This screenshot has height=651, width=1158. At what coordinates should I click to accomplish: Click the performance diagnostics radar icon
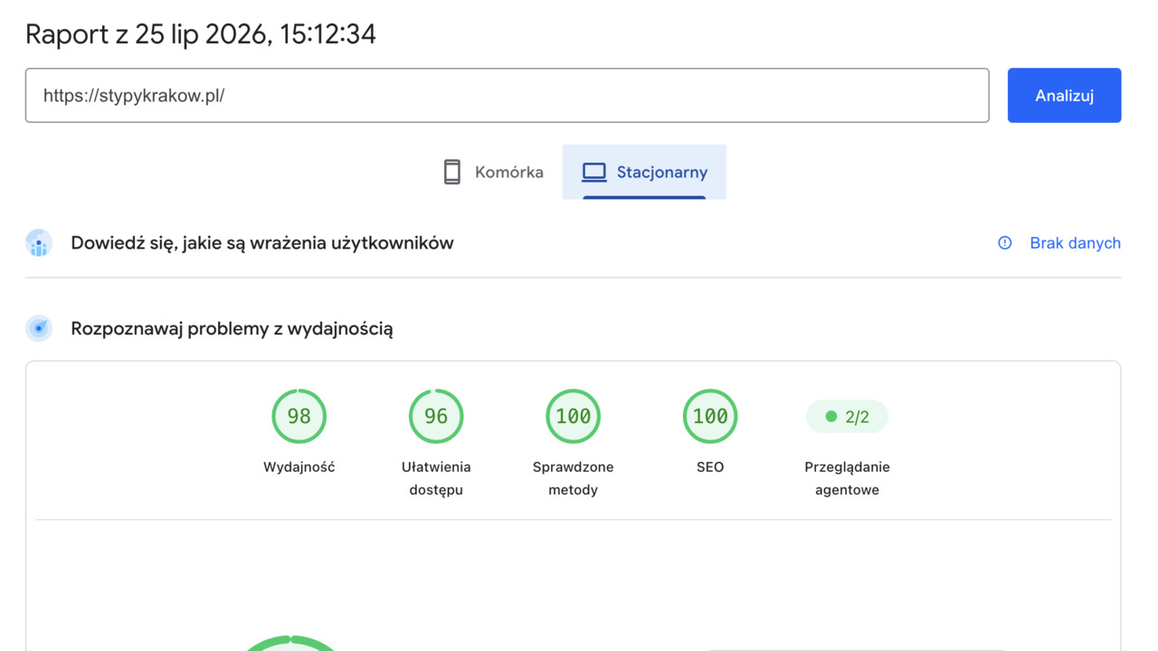(x=39, y=328)
